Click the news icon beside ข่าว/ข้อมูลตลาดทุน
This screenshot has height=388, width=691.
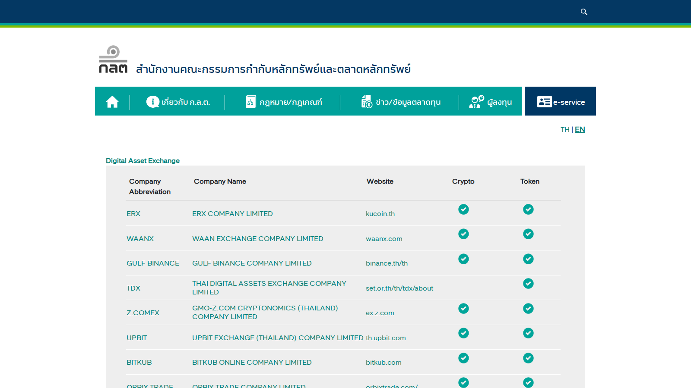367,102
